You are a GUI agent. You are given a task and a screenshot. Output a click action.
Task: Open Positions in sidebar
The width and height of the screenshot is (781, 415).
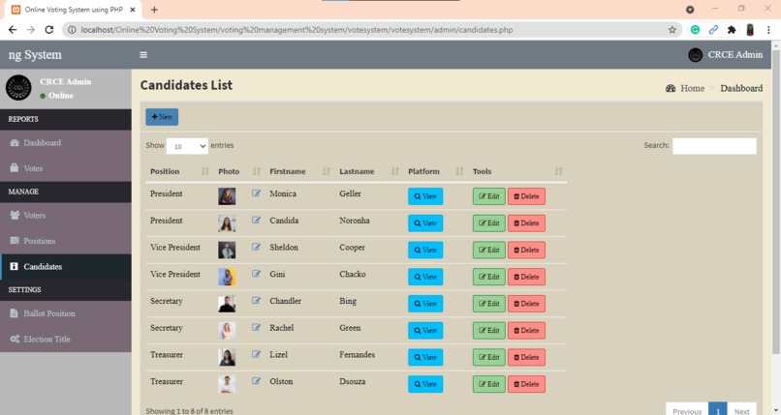pyautogui.click(x=66, y=241)
